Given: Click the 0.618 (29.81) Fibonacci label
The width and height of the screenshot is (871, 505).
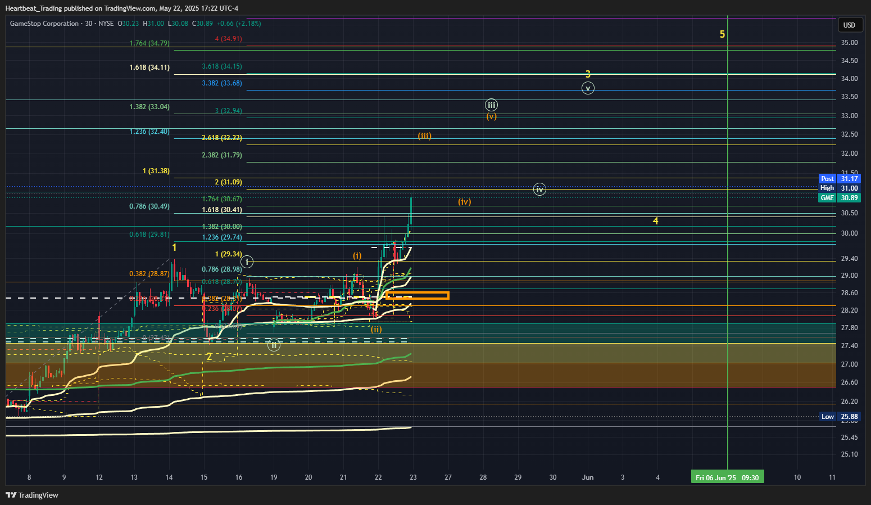Looking at the screenshot, I should (x=149, y=235).
